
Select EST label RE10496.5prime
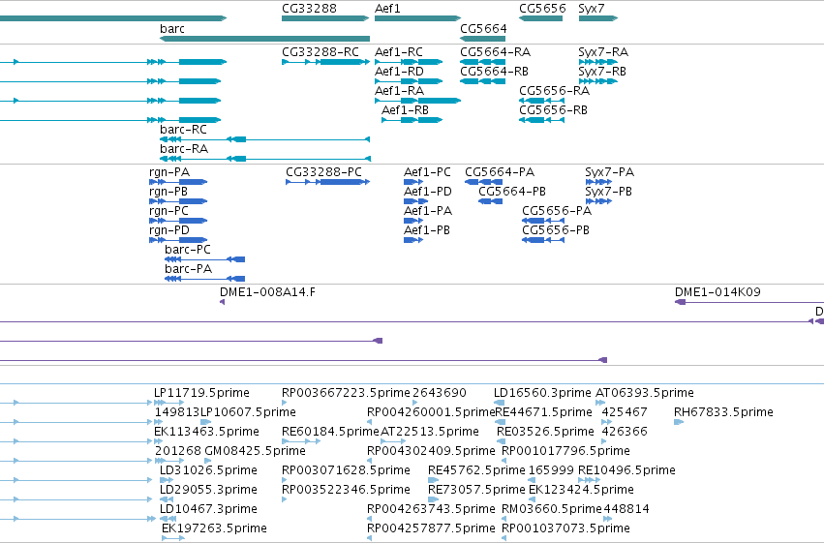click(x=626, y=470)
